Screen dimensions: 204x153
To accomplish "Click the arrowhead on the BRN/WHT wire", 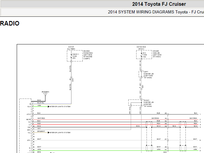I will 49,133.
